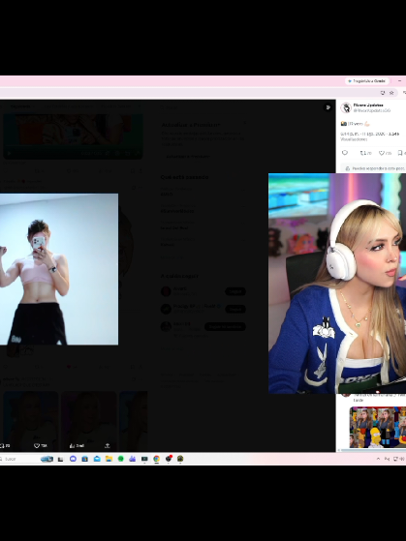The image size is (406, 541).
Task: Open File Explorer from the taskbar
Action: [x=109, y=459]
